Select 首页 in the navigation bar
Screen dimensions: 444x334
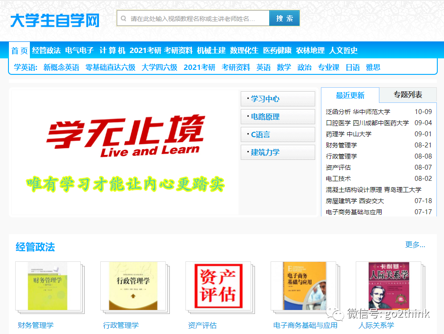(x=19, y=51)
